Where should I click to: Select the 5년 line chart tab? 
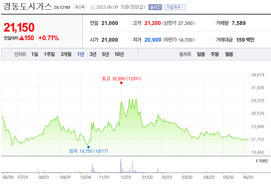tap(105, 54)
